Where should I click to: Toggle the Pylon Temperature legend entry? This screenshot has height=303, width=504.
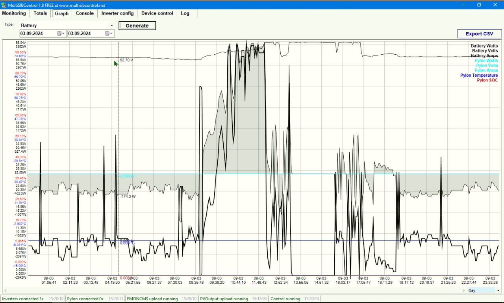point(479,75)
